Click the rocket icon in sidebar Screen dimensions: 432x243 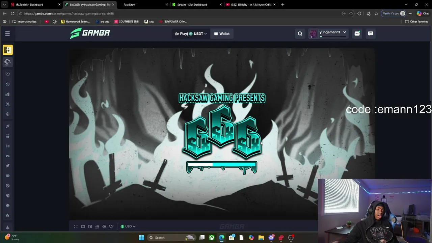coord(7,166)
